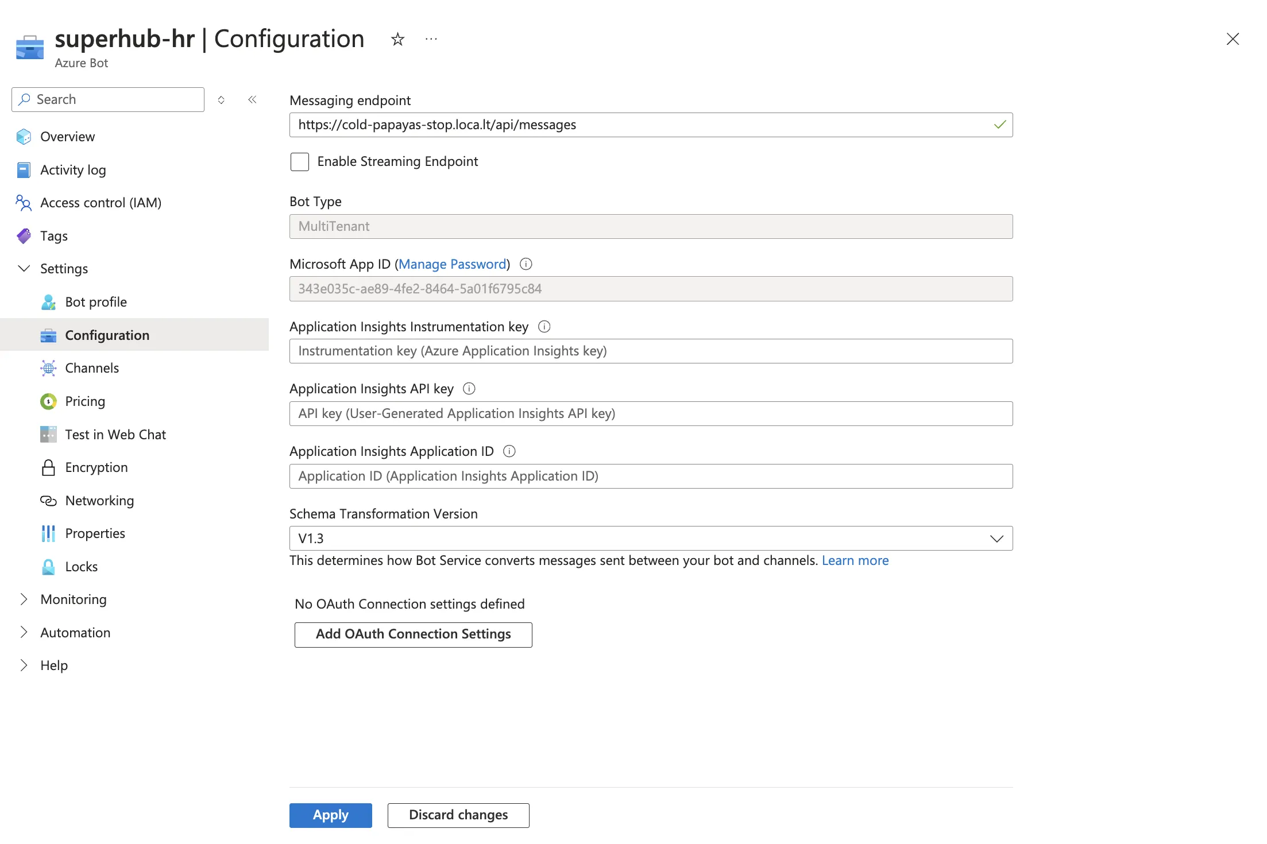The image size is (1267, 844).
Task: Click Add OAuth Connection Settings button
Action: pyautogui.click(x=413, y=634)
